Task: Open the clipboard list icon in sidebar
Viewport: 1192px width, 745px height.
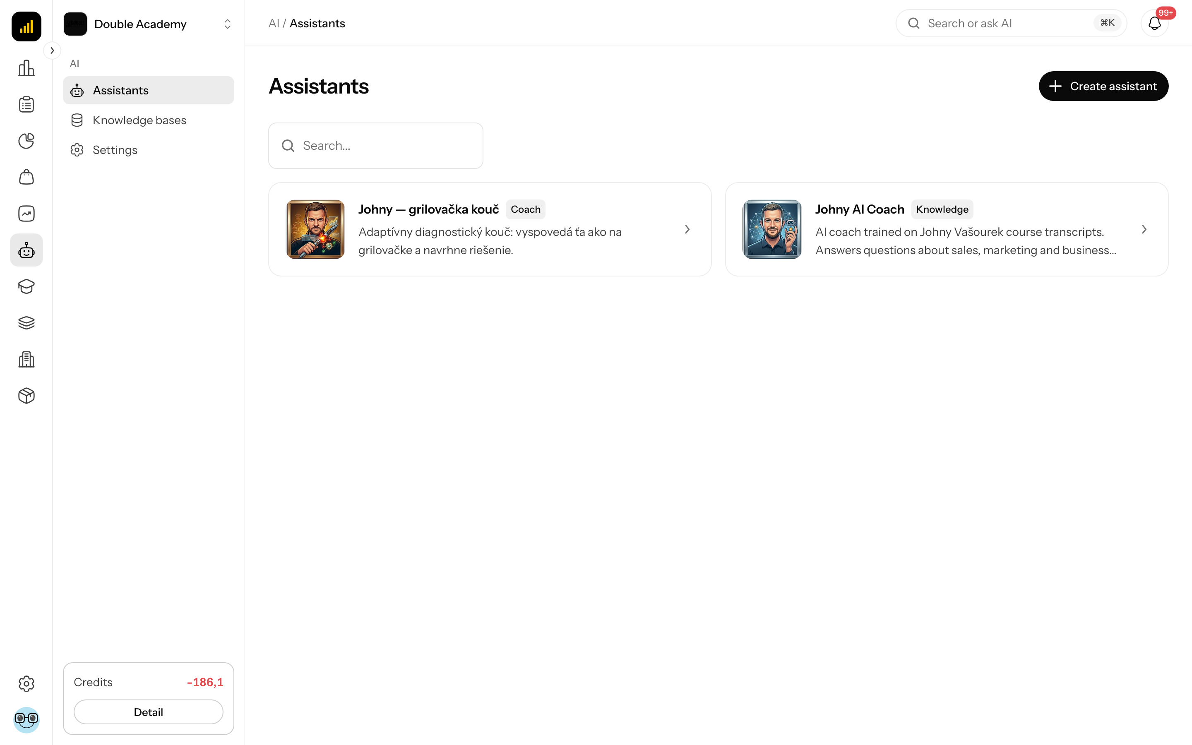Action: (26, 104)
